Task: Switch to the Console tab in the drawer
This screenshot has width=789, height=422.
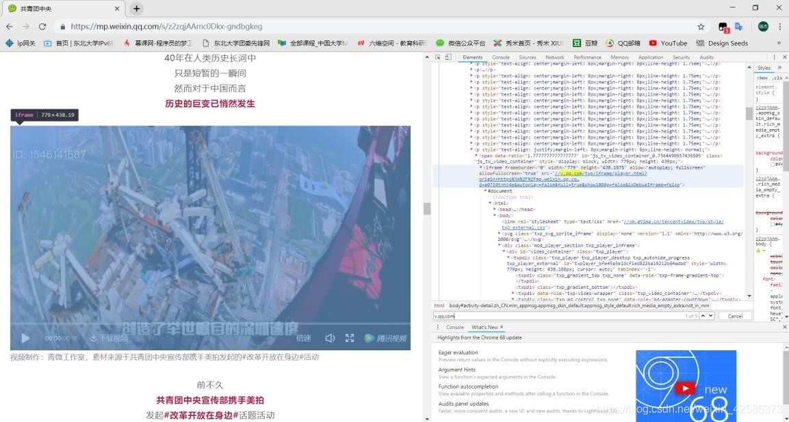Action: [455, 327]
